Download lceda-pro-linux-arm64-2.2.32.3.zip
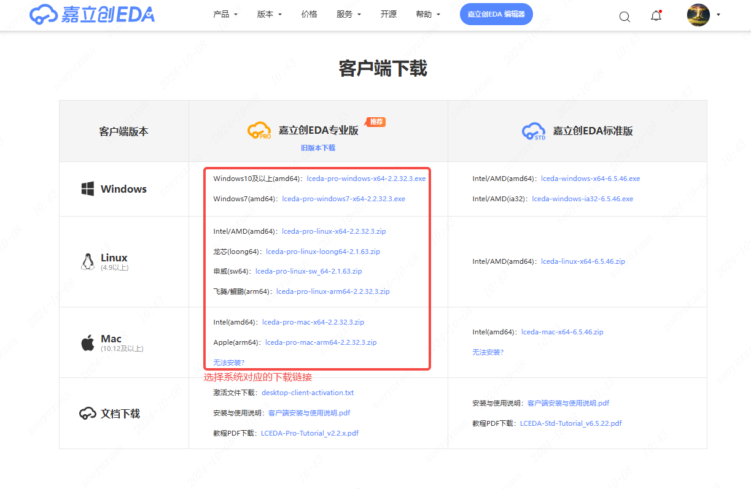Viewport: 751px width, 489px height. [333, 291]
